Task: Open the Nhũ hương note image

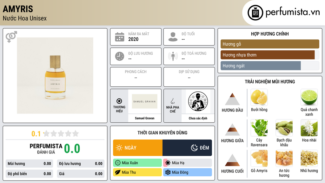Action: [x=309, y=158]
